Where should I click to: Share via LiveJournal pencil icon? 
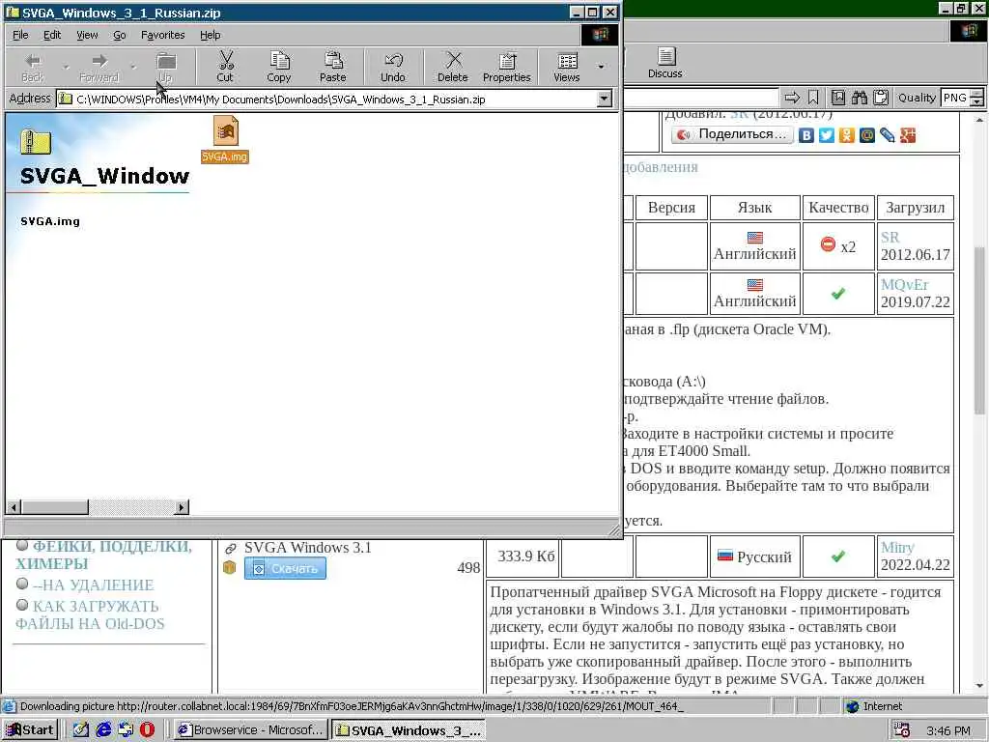pyautogui.click(x=888, y=135)
